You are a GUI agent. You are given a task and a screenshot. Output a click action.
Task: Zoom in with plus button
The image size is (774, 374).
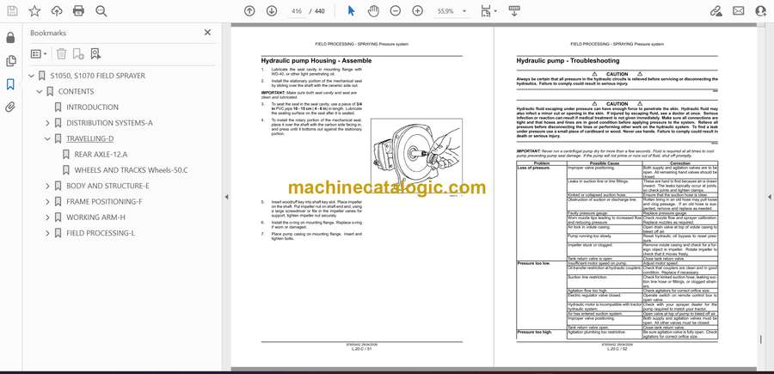click(418, 11)
